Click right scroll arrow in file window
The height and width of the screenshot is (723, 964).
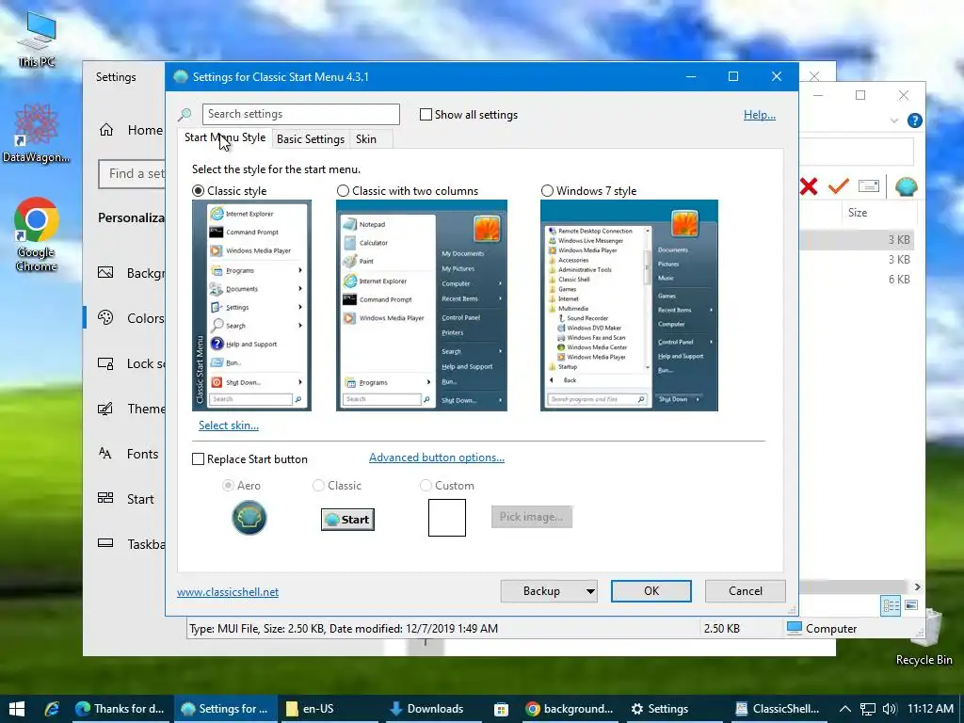917,586
